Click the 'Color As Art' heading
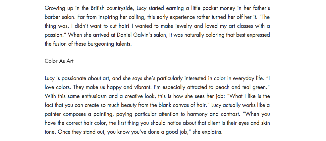 pos(59,61)
